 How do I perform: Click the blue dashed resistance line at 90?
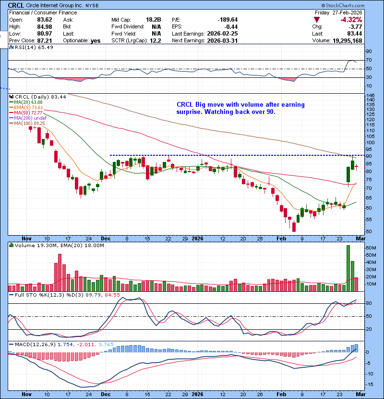pyautogui.click(x=237, y=155)
